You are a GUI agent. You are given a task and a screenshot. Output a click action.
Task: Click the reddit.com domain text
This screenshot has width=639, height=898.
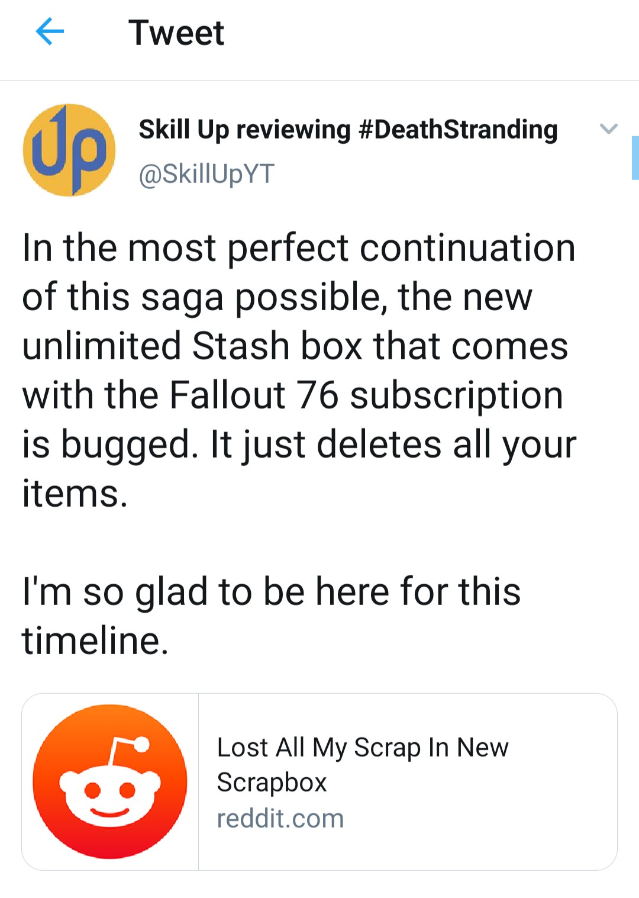280,819
